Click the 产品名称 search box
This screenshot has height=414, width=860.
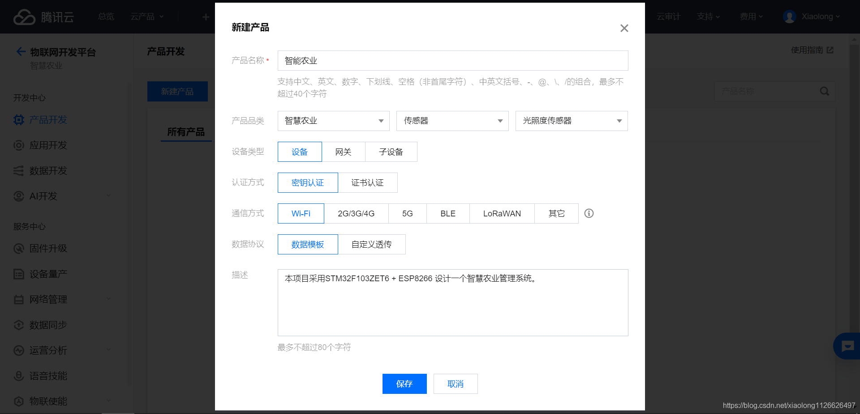coord(775,91)
